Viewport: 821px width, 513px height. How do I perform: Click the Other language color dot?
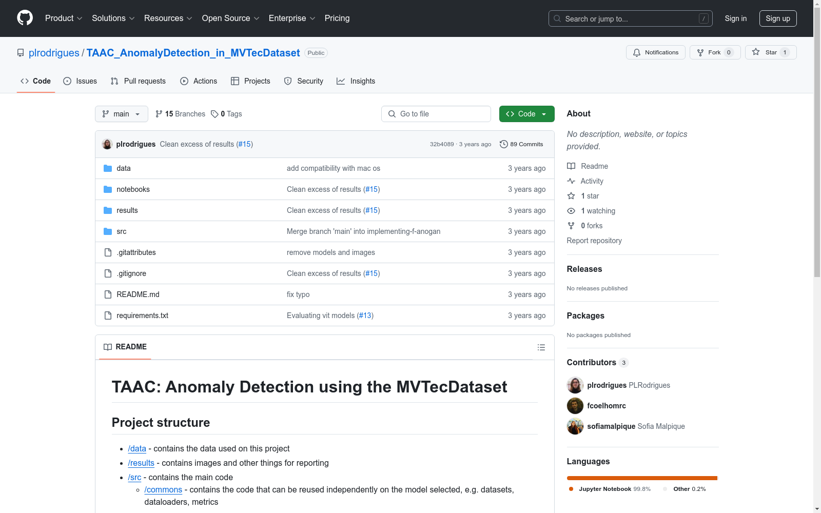[666, 489]
